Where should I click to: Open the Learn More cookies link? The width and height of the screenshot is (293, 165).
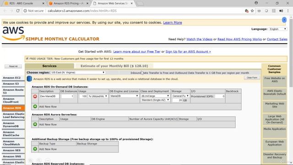[173, 22]
